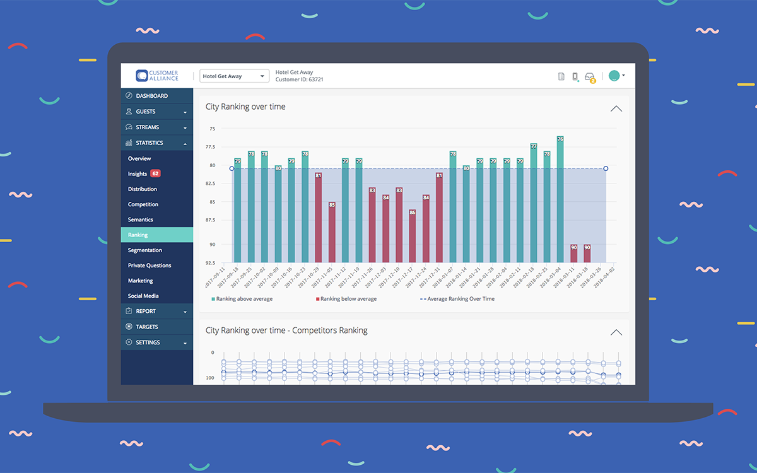Open the Social Media page
The height and width of the screenshot is (473, 757).
[143, 296]
